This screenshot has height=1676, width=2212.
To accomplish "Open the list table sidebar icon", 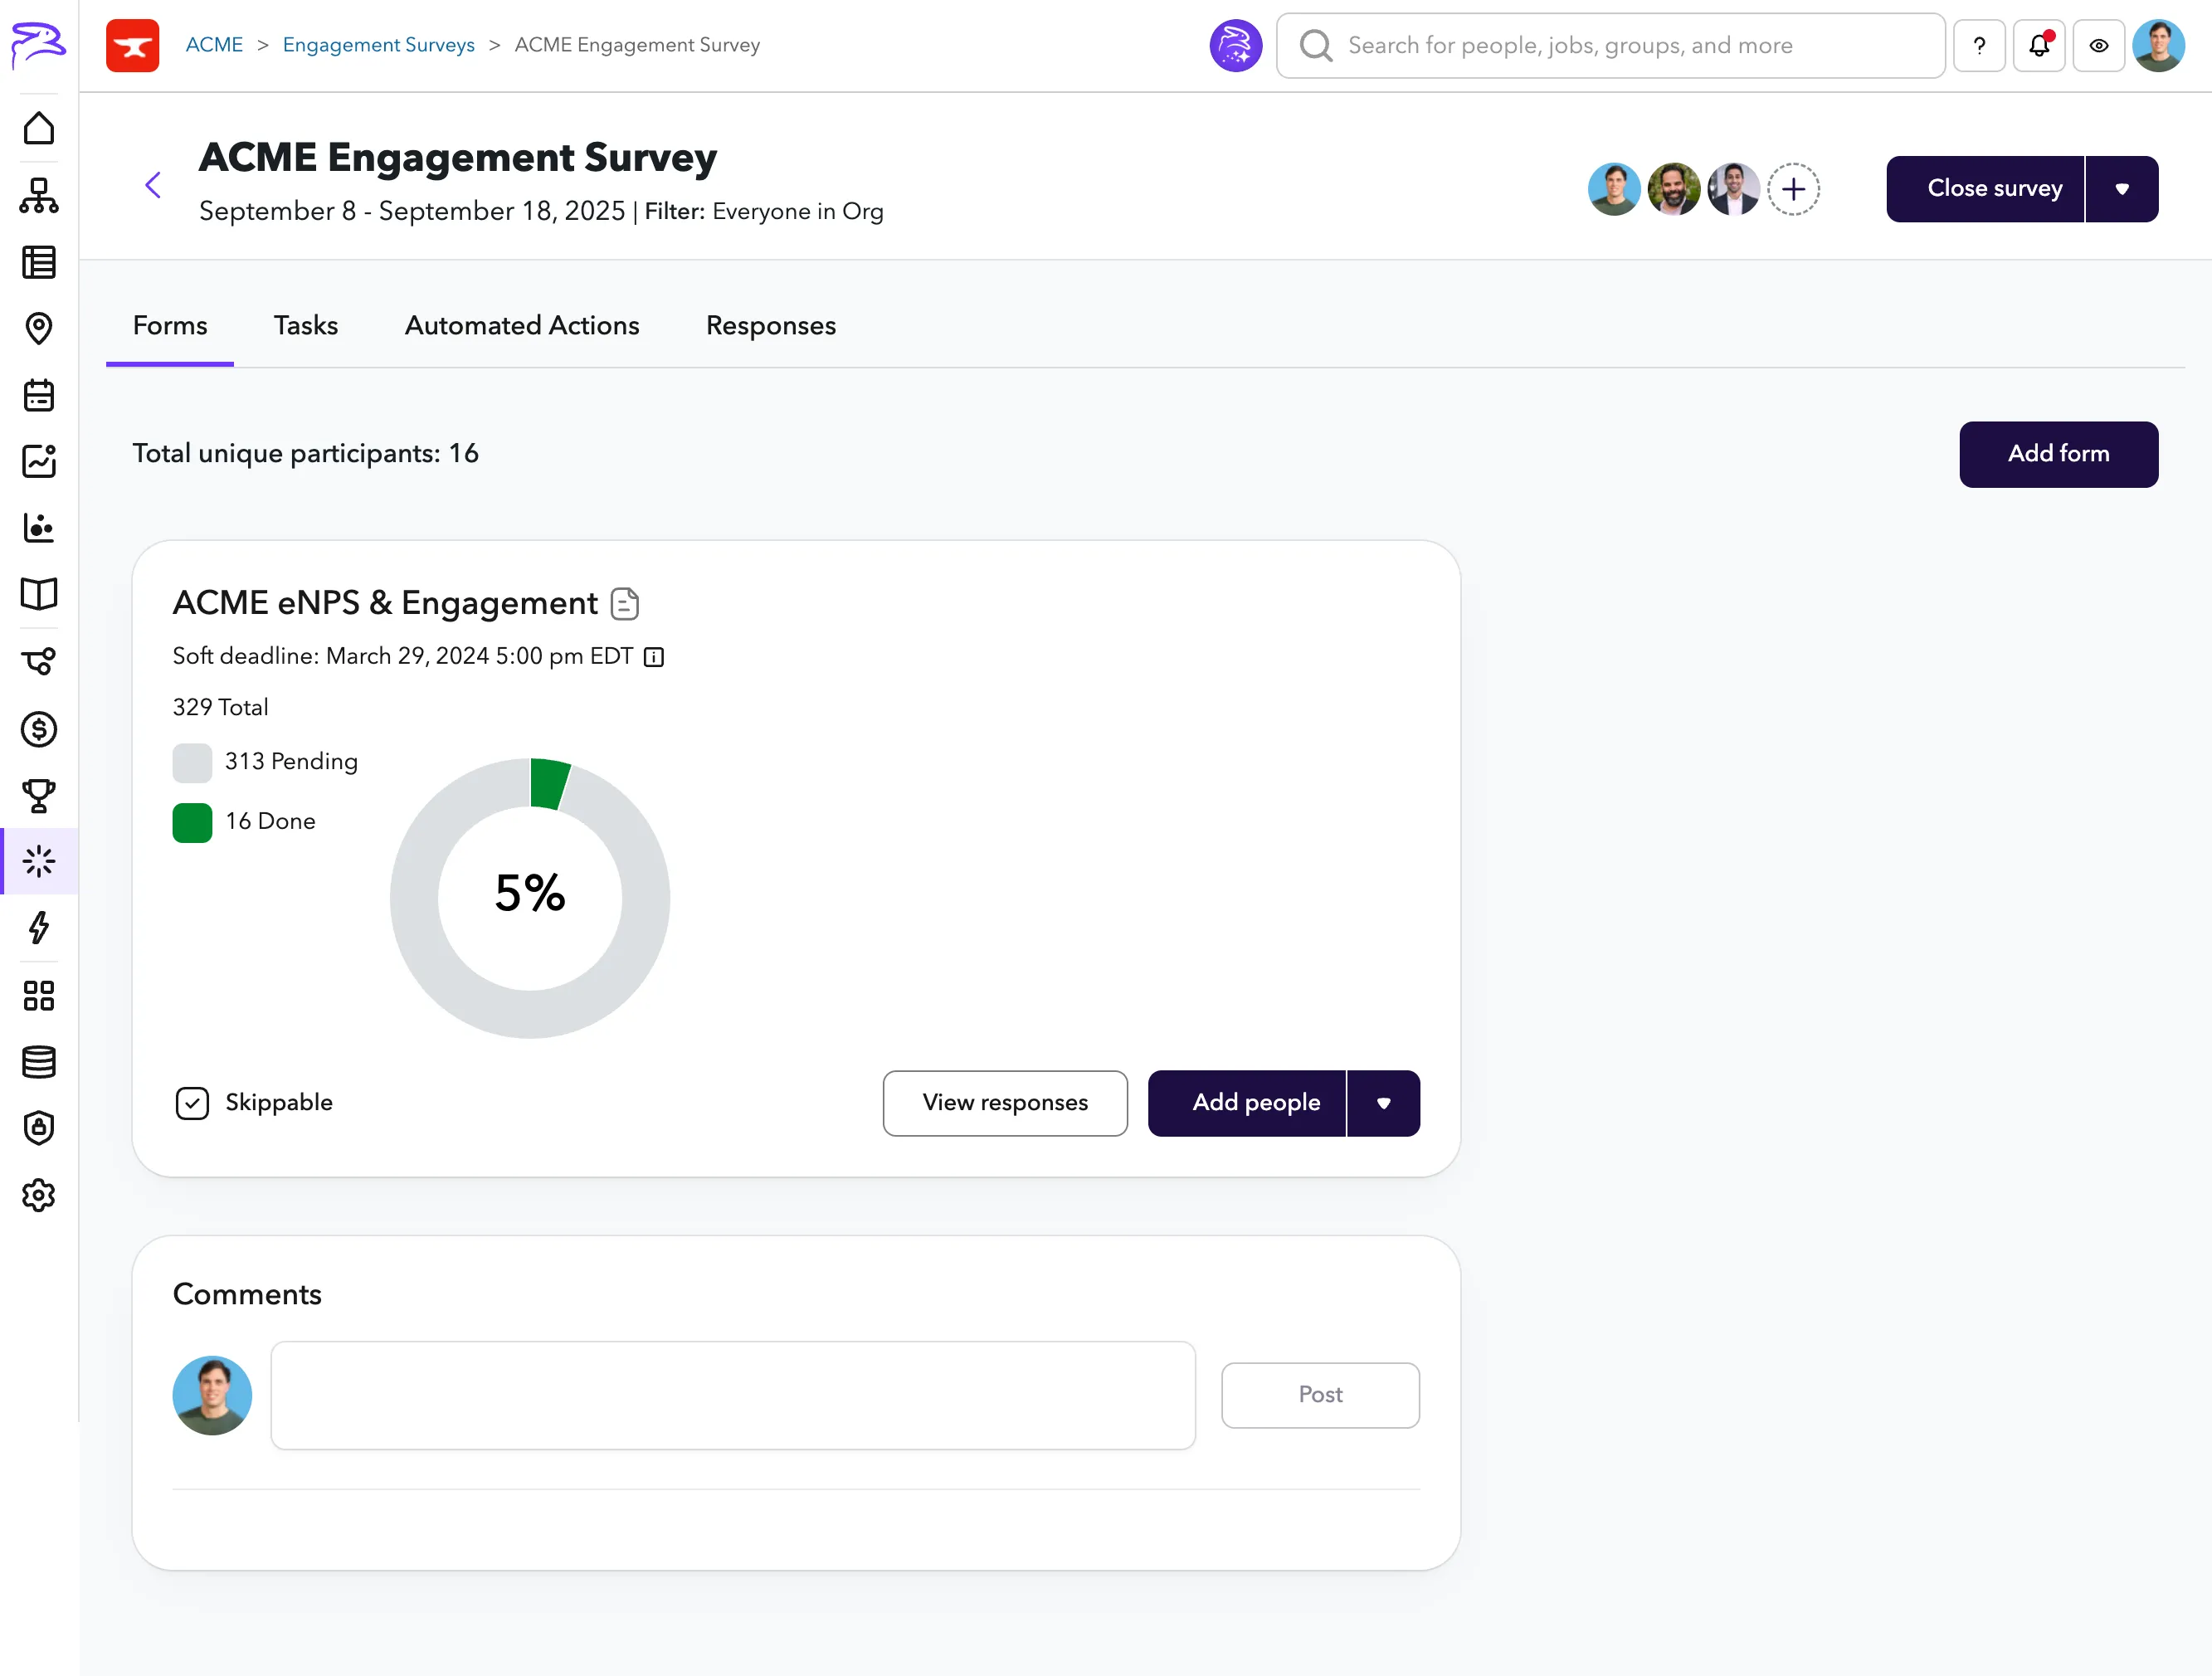I will click(x=39, y=262).
